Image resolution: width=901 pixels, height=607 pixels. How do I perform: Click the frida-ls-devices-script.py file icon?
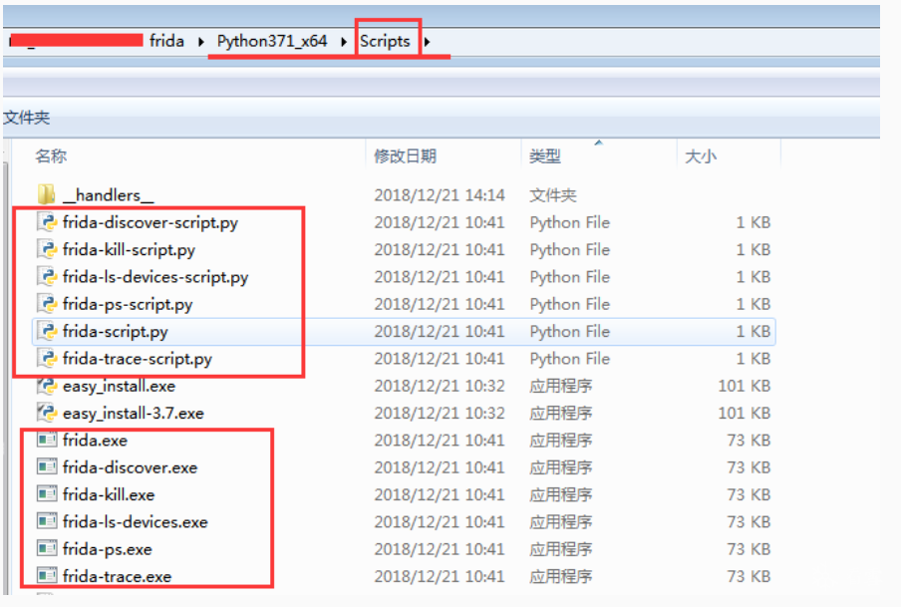tap(47, 276)
